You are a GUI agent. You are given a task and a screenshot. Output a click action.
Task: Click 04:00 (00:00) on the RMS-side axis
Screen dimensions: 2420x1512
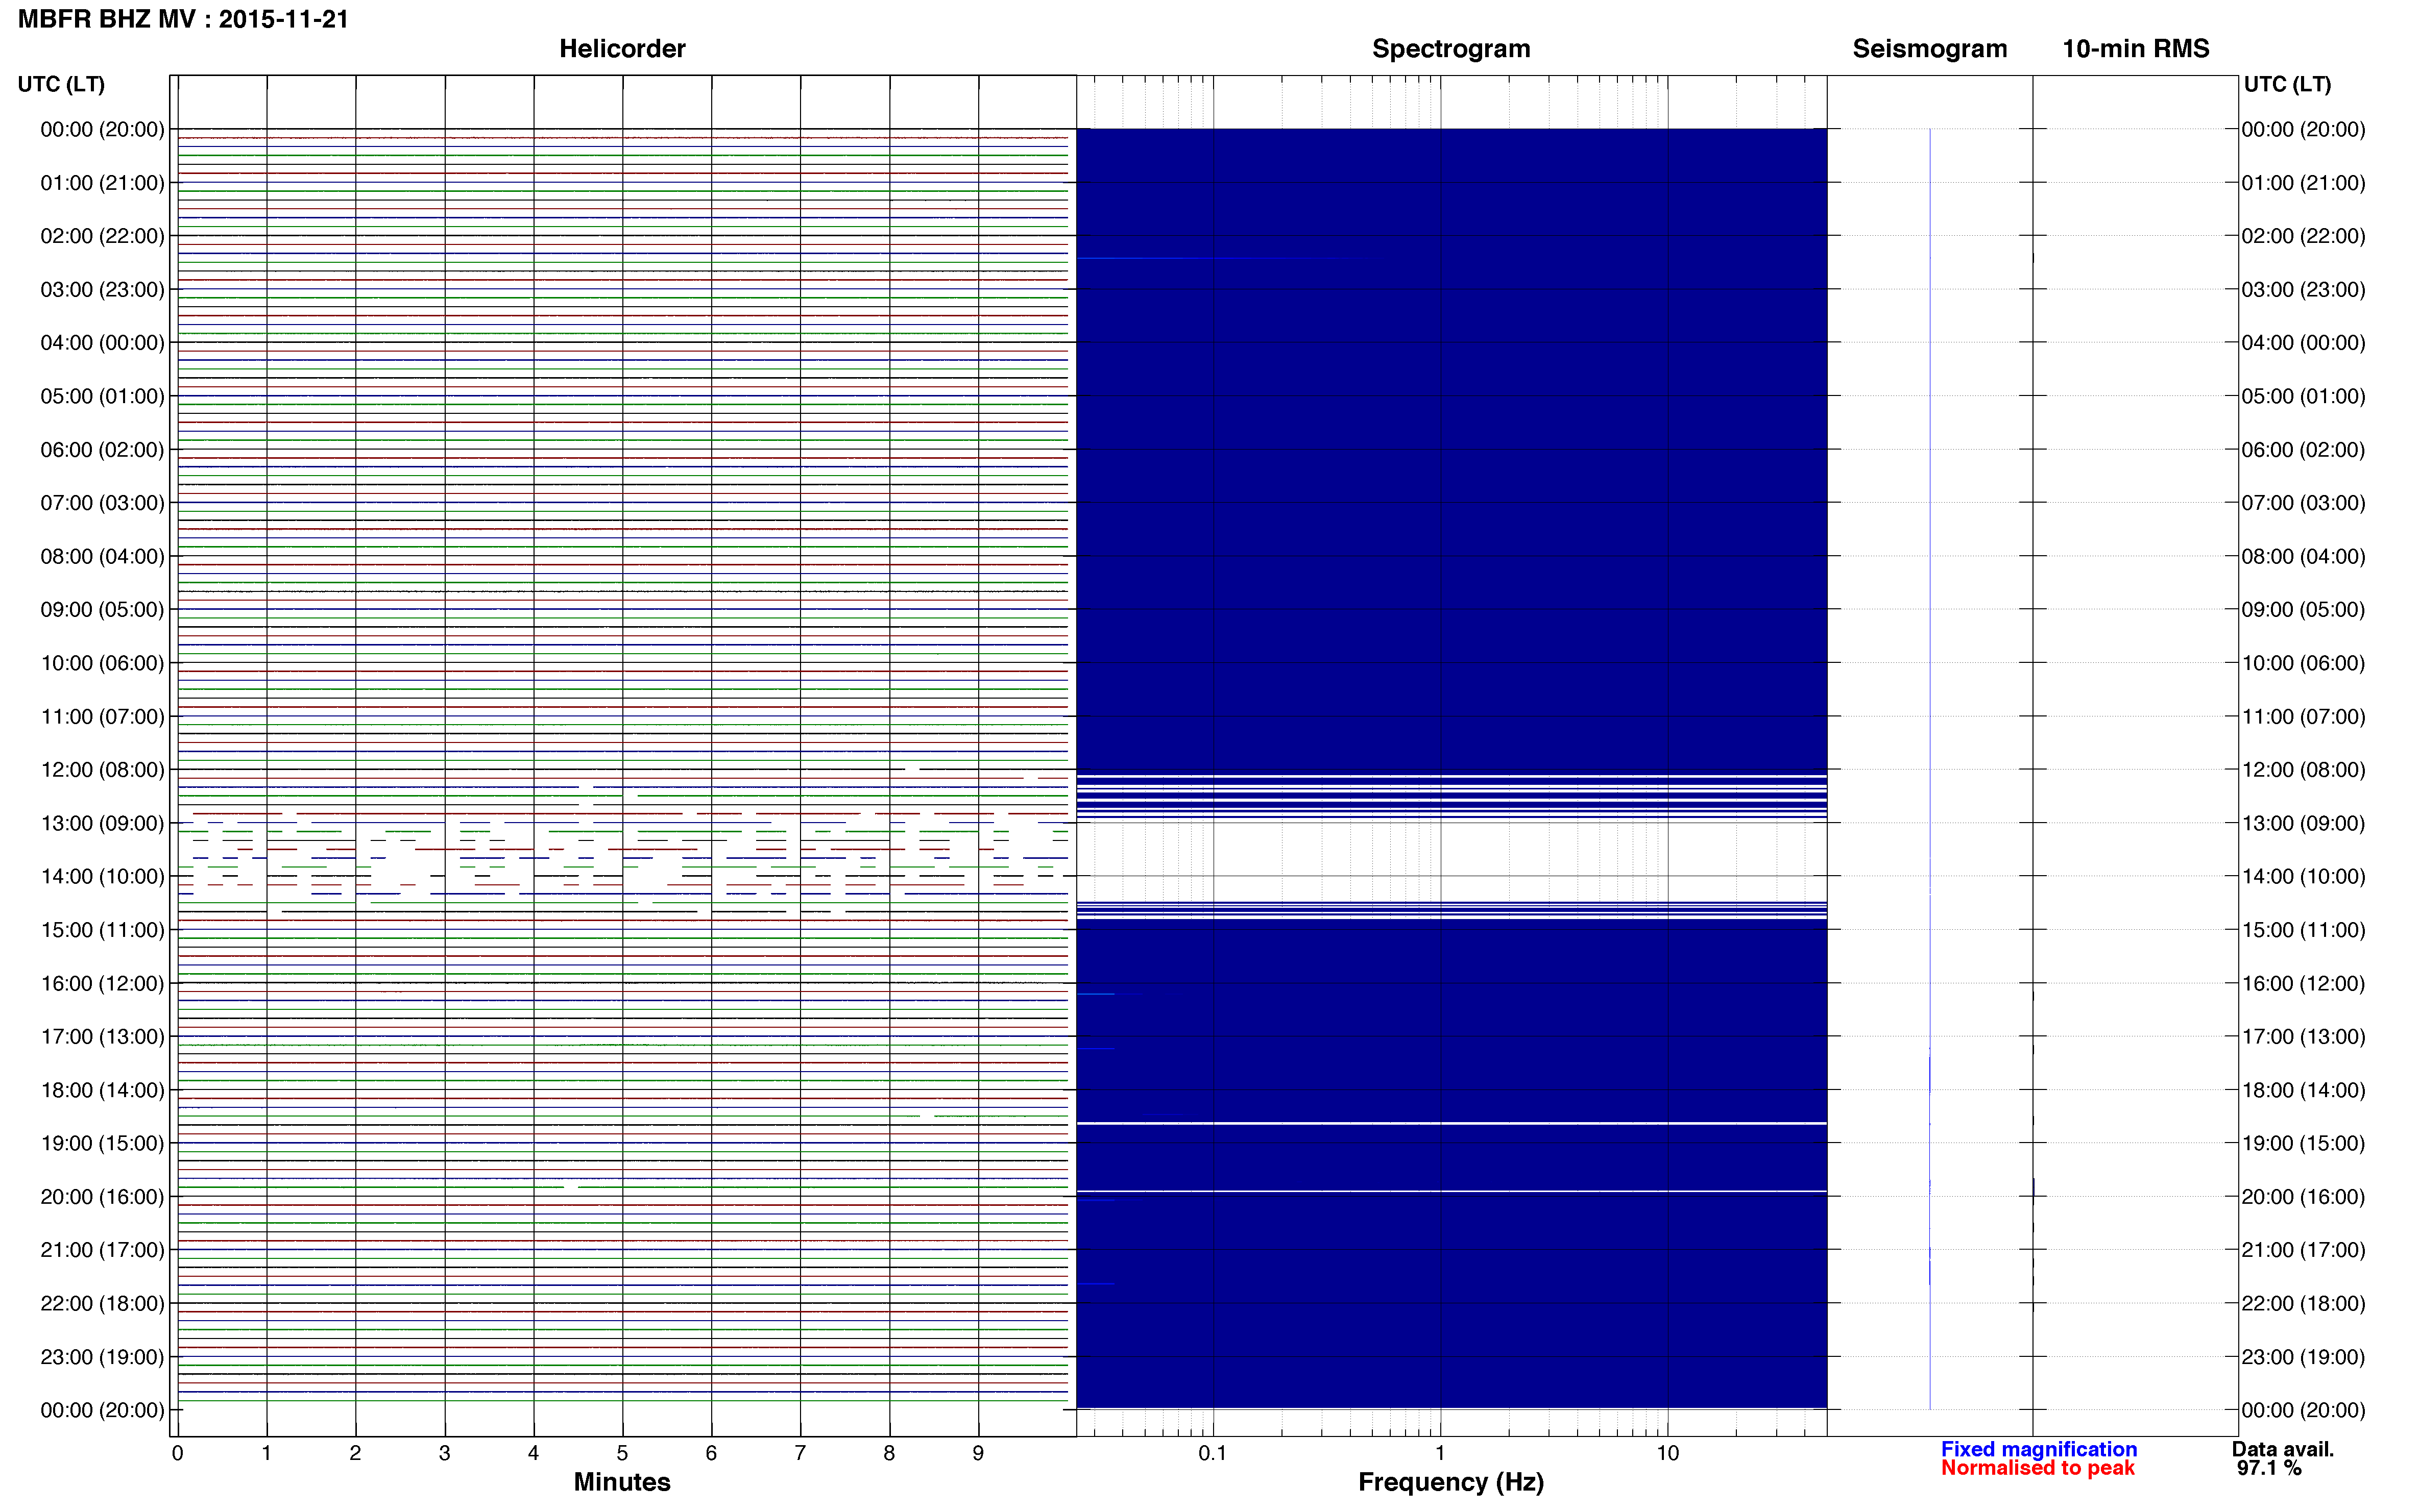tap(2303, 343)
